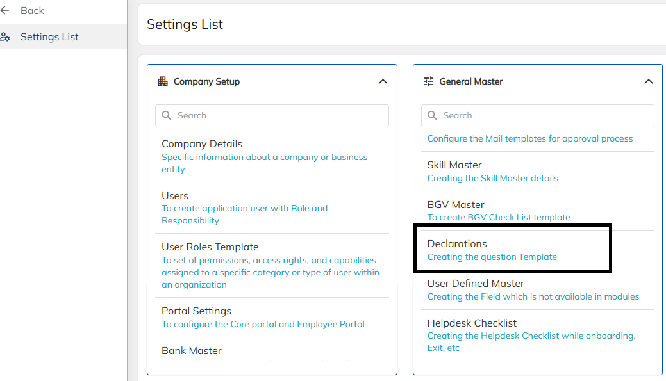Click the Company Setup building icon
This screenshot has height=381, width=666.
(163, 81)
